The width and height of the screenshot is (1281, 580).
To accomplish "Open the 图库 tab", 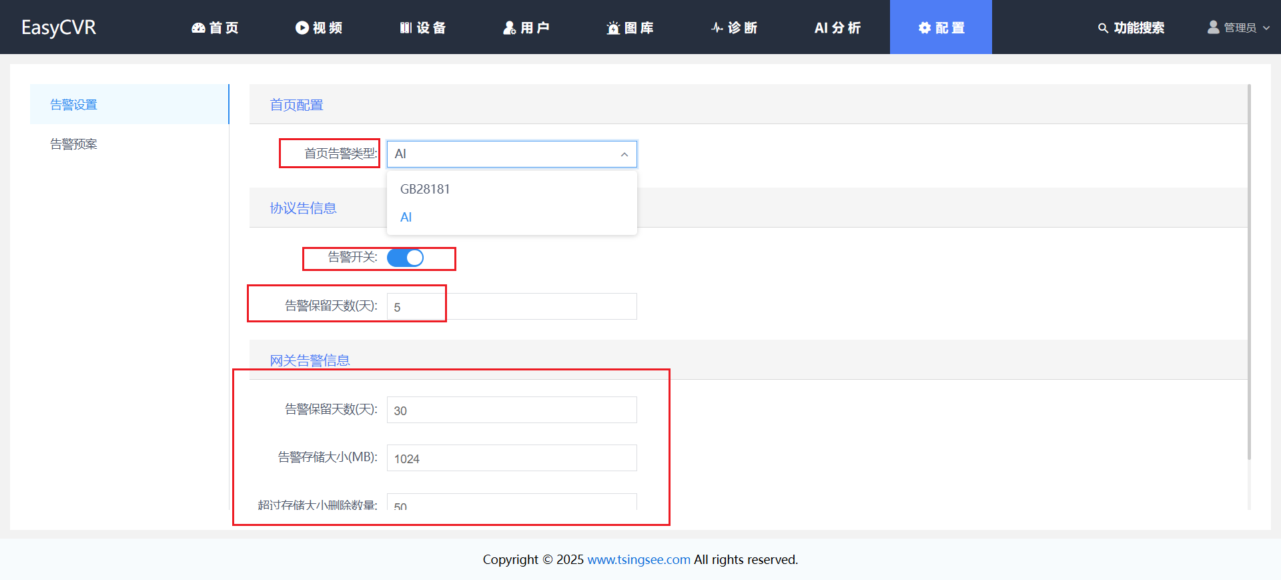I will 630,27.
